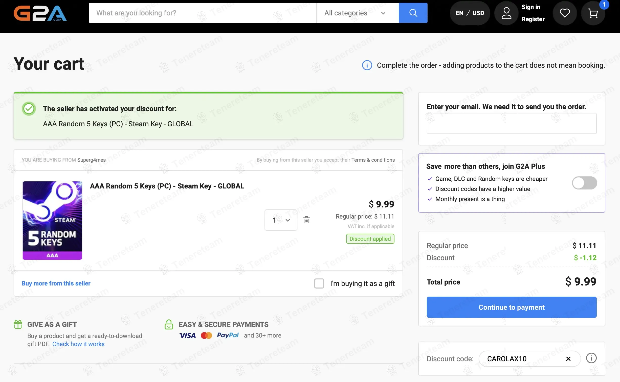Viewport: 620px width, 382px height.
Task: Click info icon beside complete order notice
Action: (x=367, y=65)
